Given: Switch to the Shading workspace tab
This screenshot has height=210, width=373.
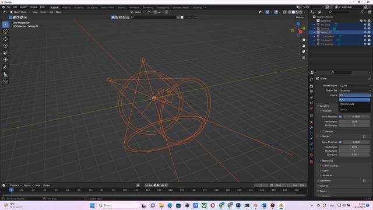Looking at the screenshot, I should pos(122,8).
